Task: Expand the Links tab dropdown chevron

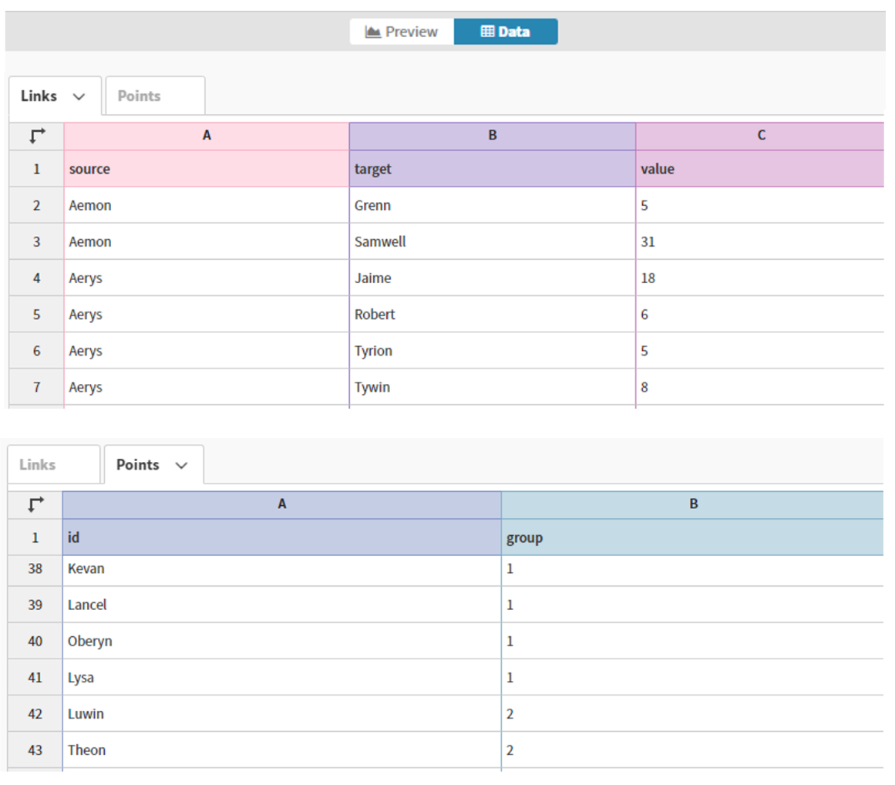Action: tap(79, 96)
